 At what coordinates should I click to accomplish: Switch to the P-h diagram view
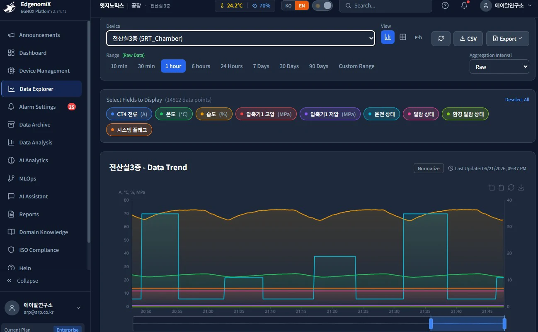tap(418, 37)
